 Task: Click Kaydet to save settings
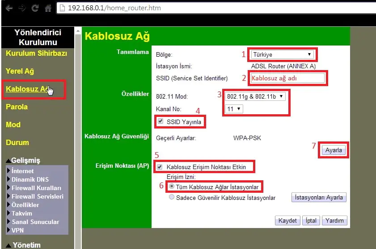pos(287,220)
